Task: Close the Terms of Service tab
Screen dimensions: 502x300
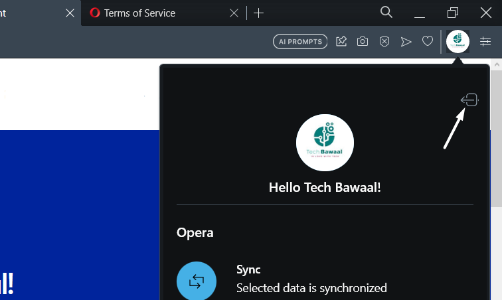Action: 234,13
